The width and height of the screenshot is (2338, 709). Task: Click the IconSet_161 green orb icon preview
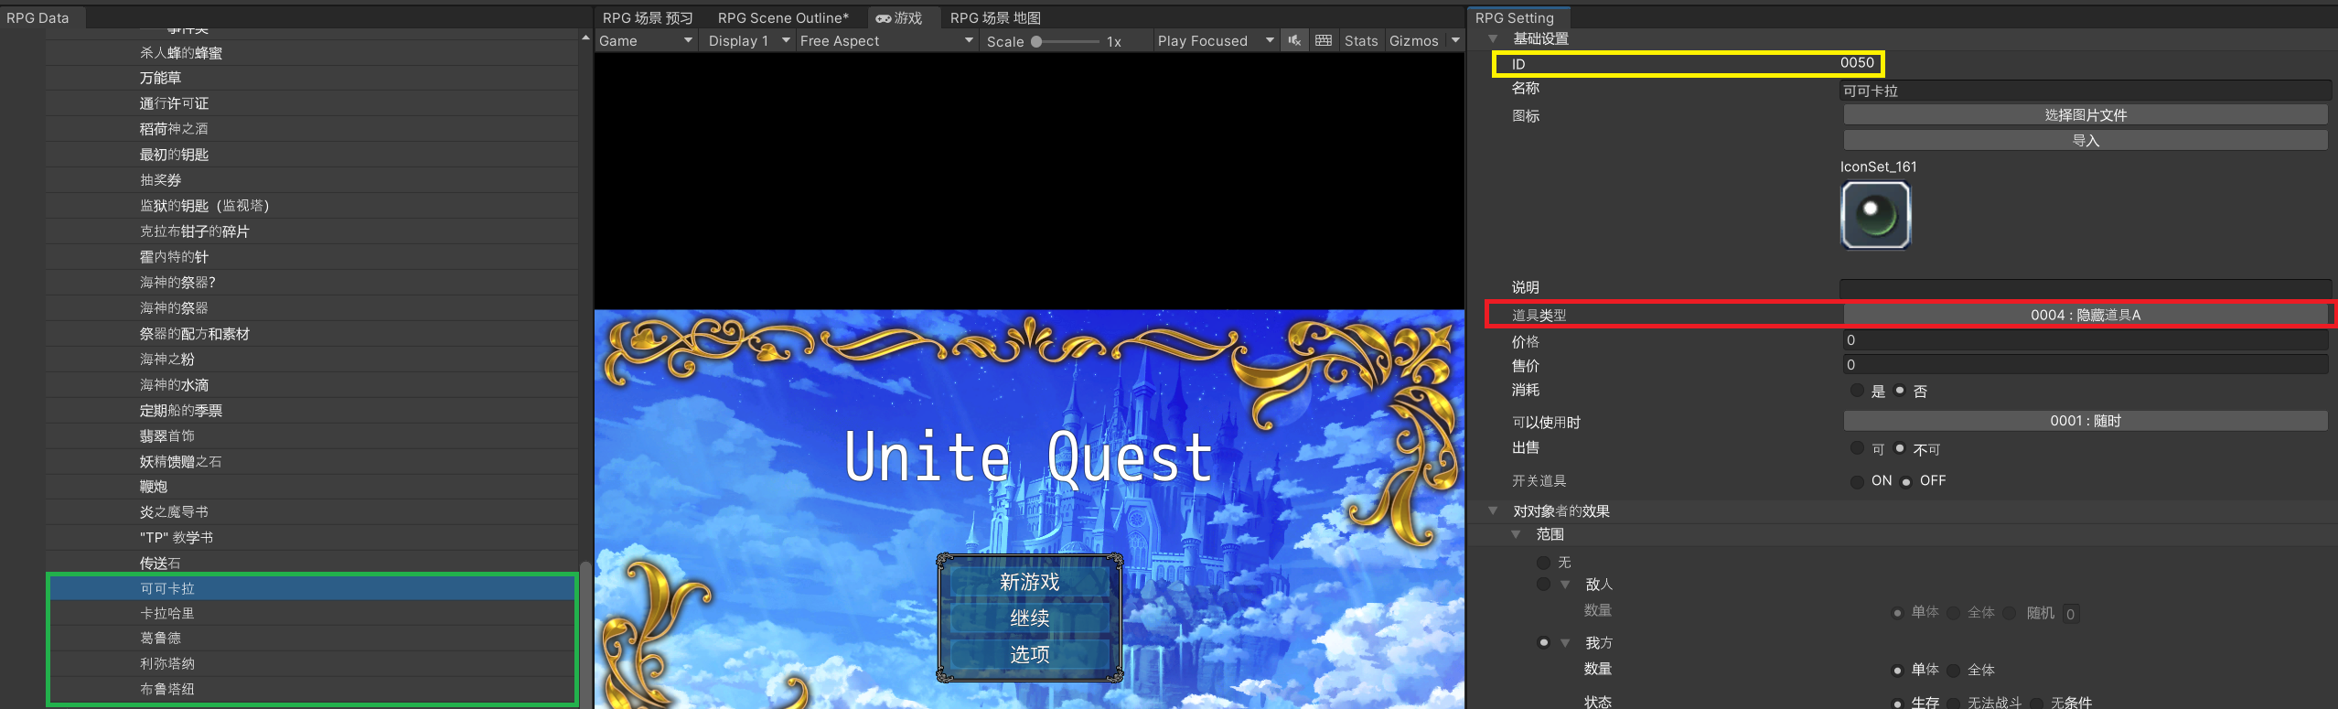pos(1875,215)
